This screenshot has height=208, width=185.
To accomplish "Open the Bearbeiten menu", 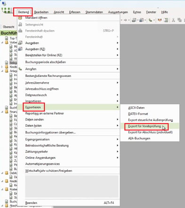I will click(41, 12).
